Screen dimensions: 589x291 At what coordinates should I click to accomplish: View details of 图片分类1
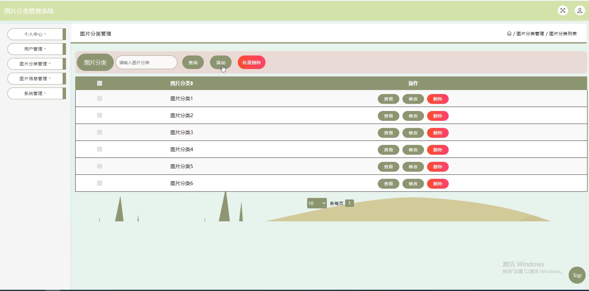pyautogui.click(x=389, y=99)
